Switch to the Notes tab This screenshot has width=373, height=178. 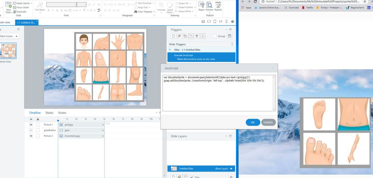click(62, 113)
